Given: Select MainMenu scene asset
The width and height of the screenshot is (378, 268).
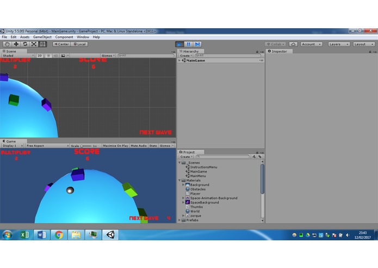Looking at the screenshot, I should (196, 176).
